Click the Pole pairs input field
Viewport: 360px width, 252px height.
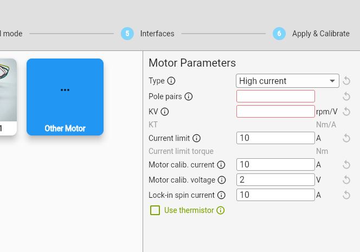click(x=275, y=96)
